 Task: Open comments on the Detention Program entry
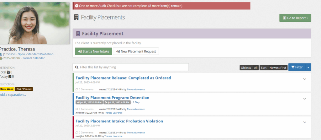[x=85, y=109]
